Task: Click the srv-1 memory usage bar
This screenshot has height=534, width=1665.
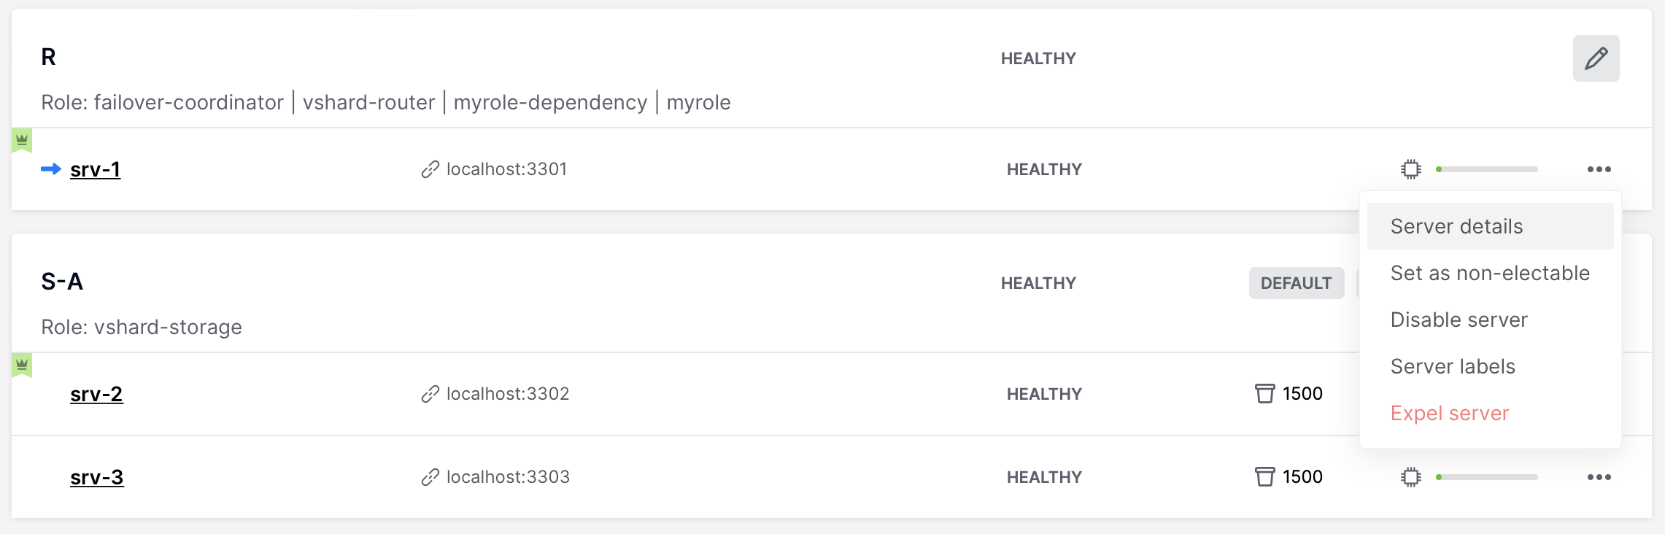Action: tap(1487, 169)
